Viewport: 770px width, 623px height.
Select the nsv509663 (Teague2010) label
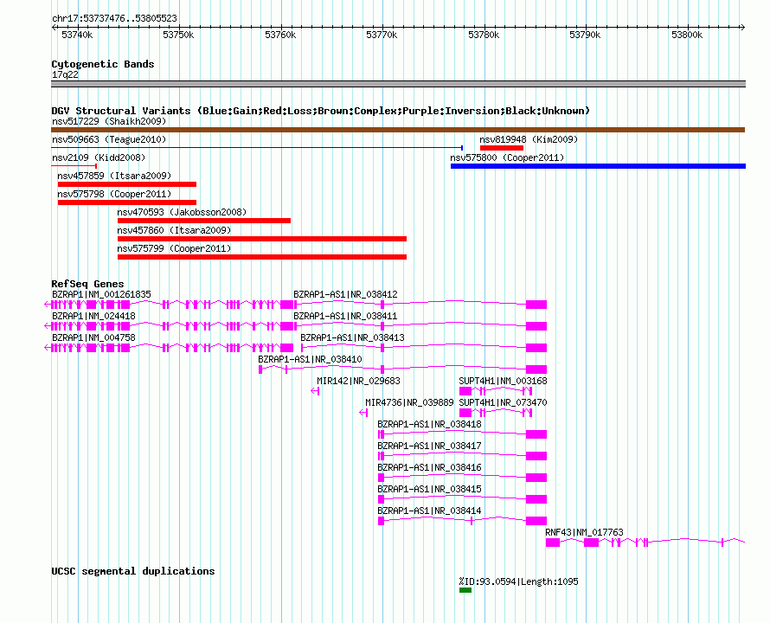(x=109, y=139)
